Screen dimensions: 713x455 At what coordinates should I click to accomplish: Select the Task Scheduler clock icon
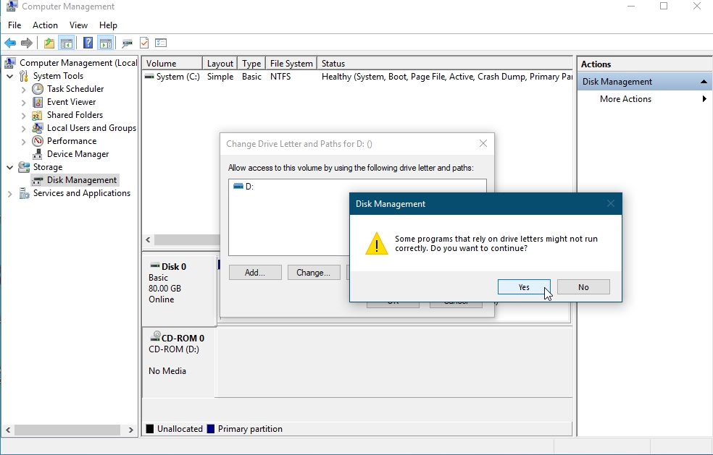(x=38, y=89)
